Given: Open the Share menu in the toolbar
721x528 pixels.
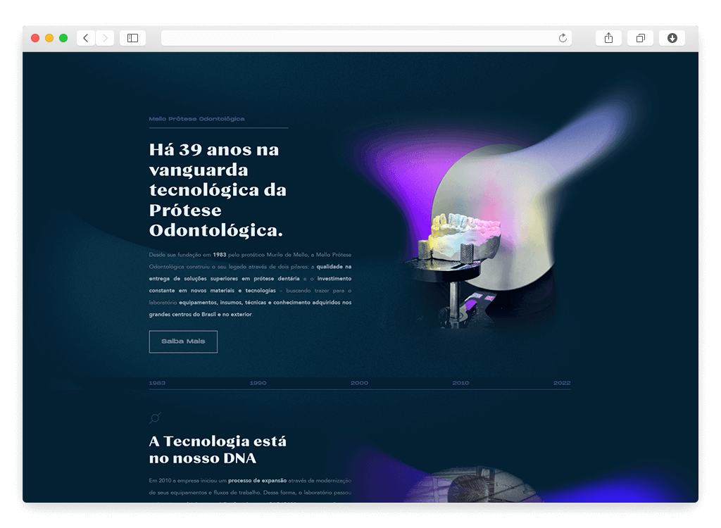Looking at the screenshot, I should point(608,38).
